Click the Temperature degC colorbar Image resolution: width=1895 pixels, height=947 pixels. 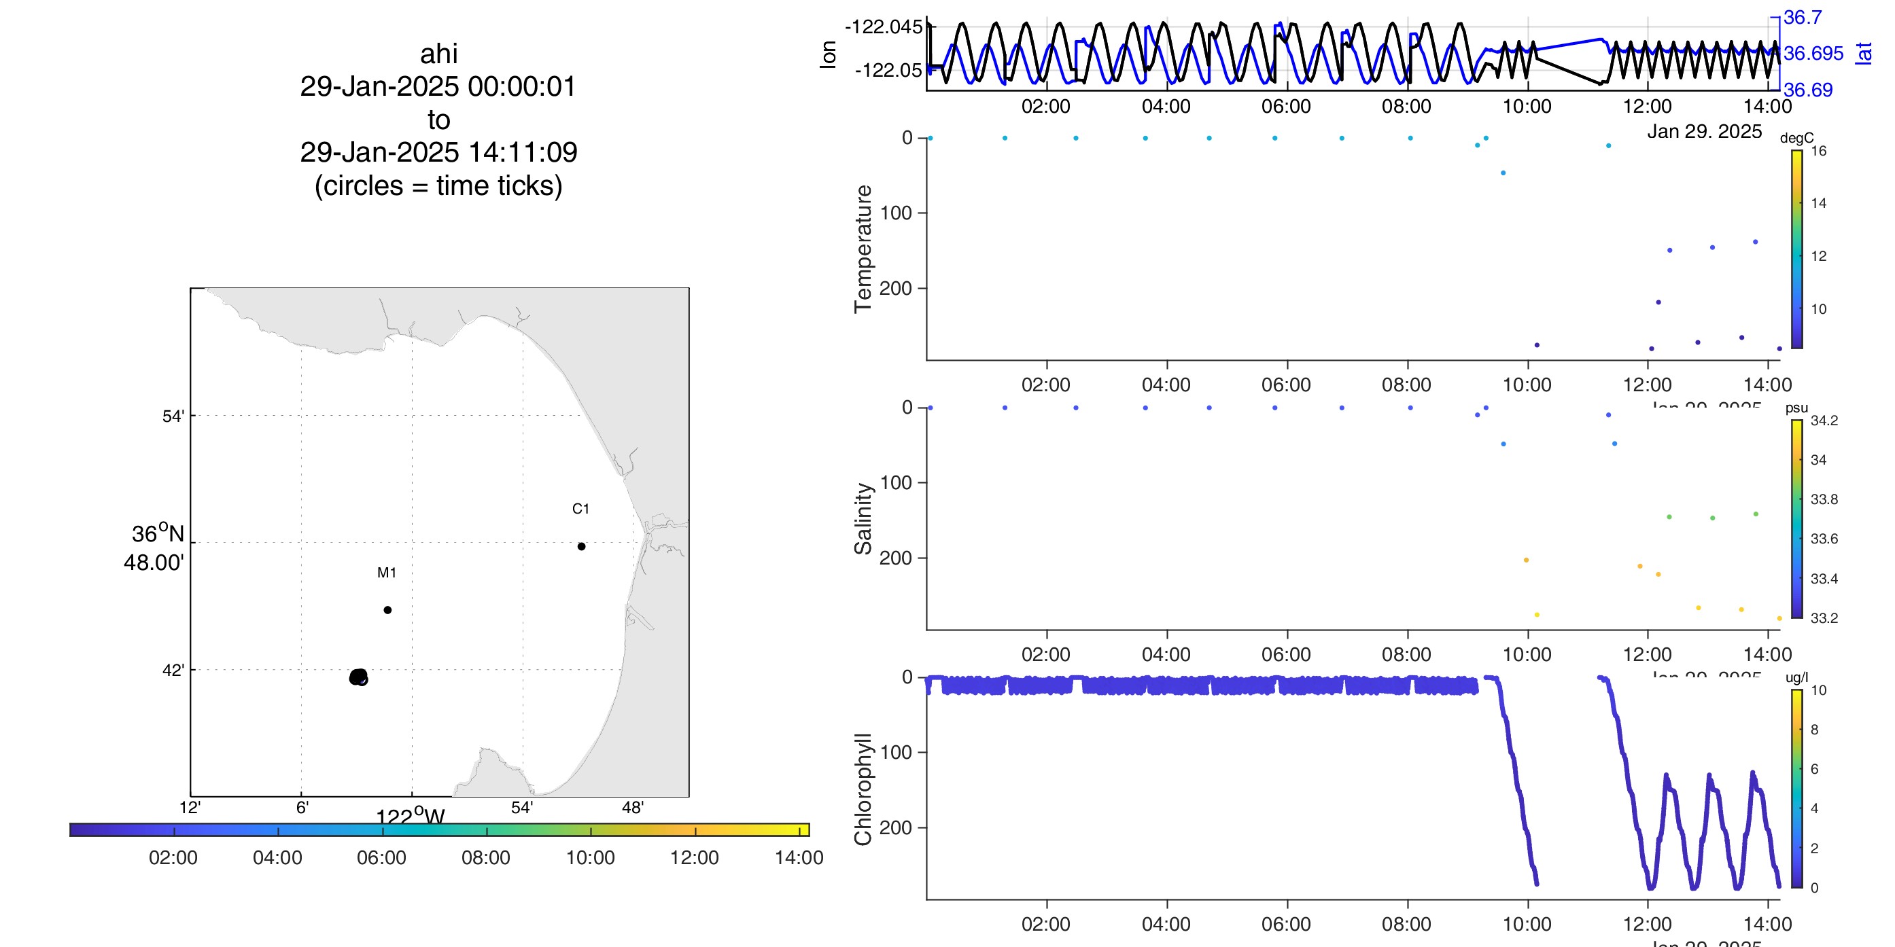coord(1796,249)
